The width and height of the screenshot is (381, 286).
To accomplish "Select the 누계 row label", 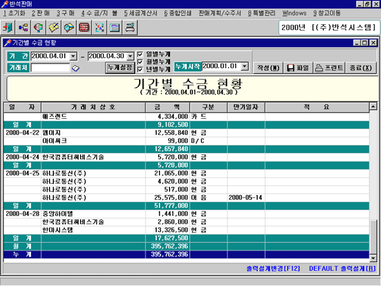I will 22,254.
